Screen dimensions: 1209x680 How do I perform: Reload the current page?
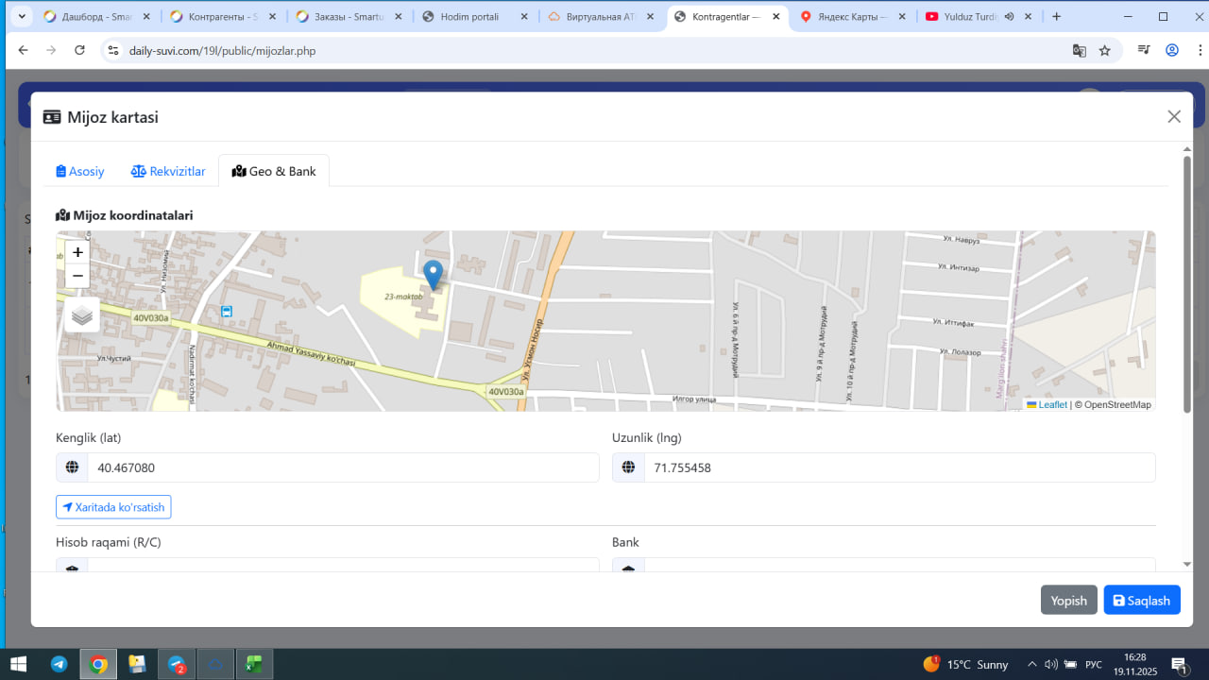click(79, 50)
